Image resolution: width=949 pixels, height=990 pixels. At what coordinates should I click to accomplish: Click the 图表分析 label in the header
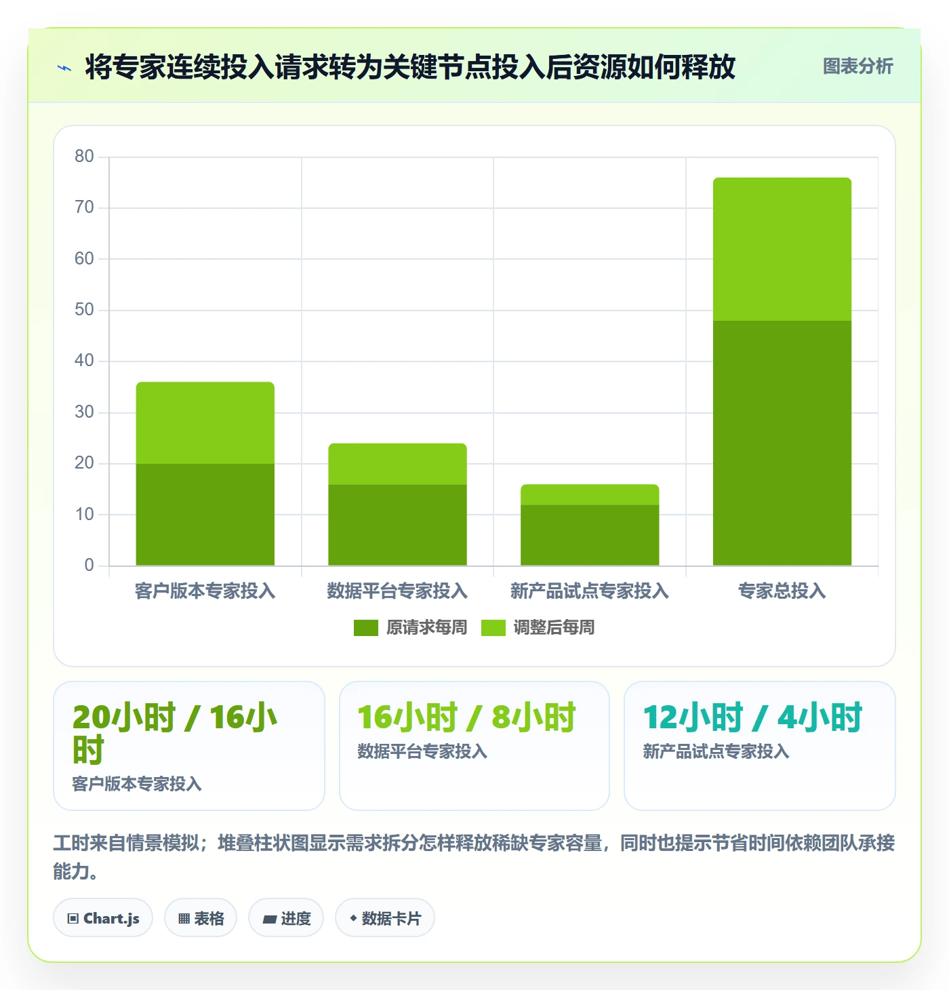pos(857,66)
